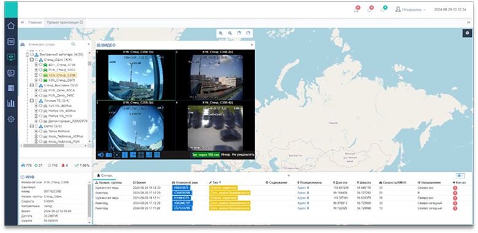Open the server/storage icon in sidebar

coord(11,88)
